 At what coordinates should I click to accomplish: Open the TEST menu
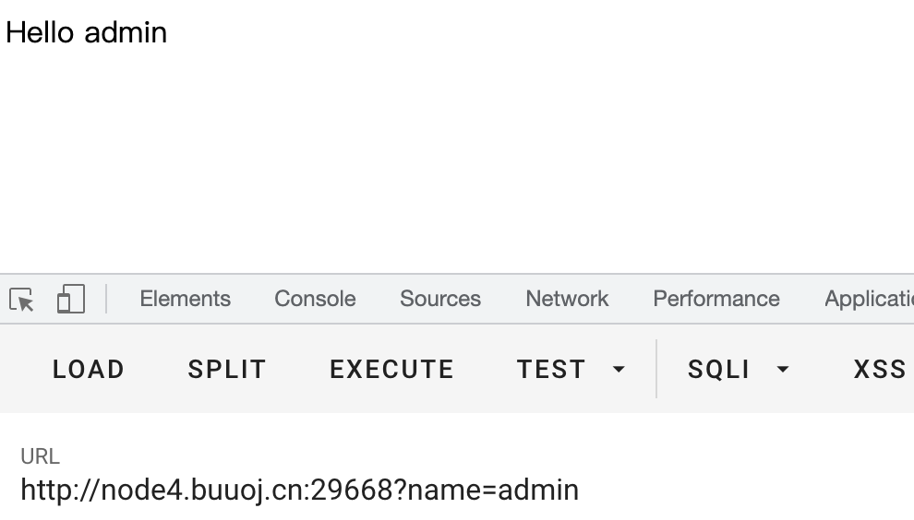click(x=551, y=369)
